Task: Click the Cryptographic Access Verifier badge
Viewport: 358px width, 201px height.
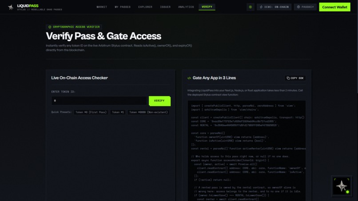Action: click(x=74, y=27)
